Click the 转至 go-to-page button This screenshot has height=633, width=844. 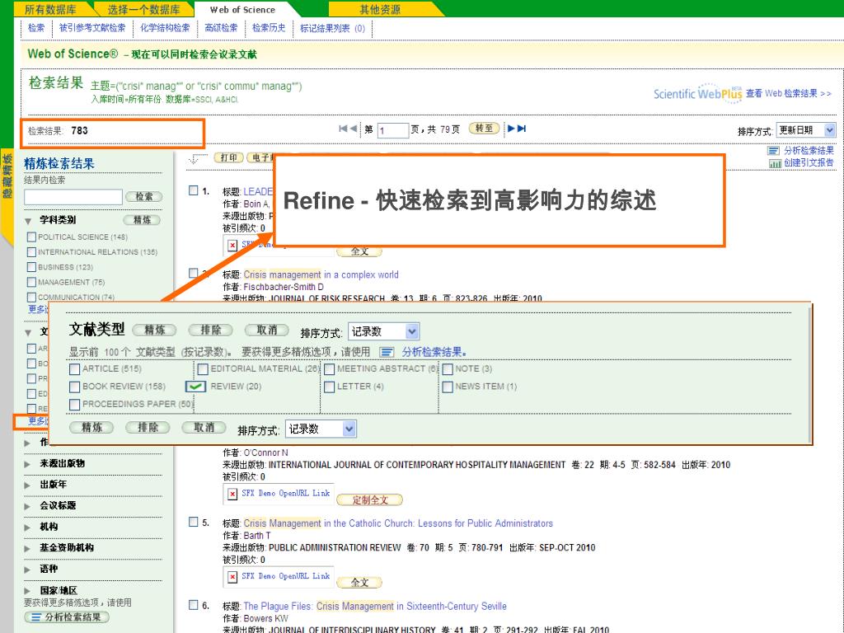coord(484,128)
